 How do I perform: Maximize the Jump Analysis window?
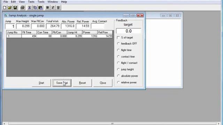coord(133,15)
